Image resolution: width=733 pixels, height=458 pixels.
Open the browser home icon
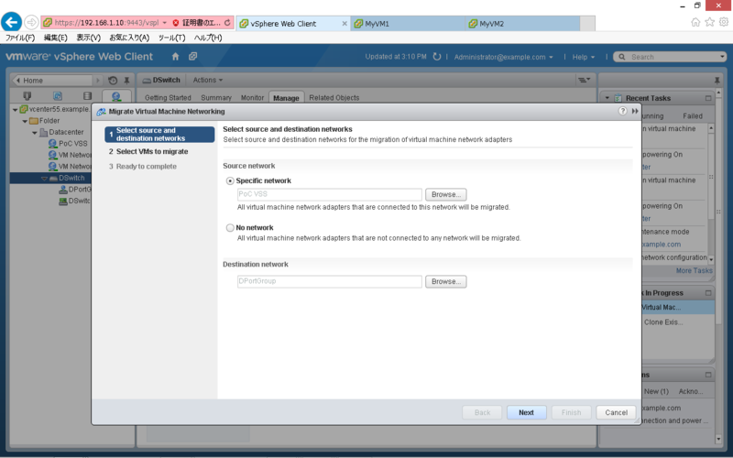click(x=695, y=22)
